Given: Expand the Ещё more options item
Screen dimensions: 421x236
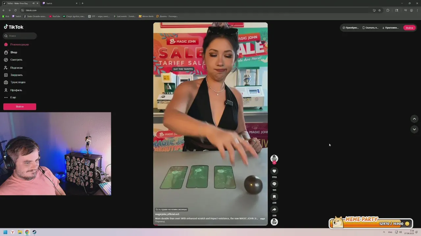Looking at the screenshot, I should click(x=10, y=97).
